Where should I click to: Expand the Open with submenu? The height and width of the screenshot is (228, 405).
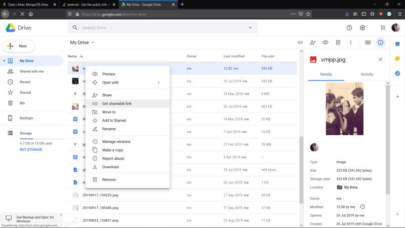[x=128, y=83]
